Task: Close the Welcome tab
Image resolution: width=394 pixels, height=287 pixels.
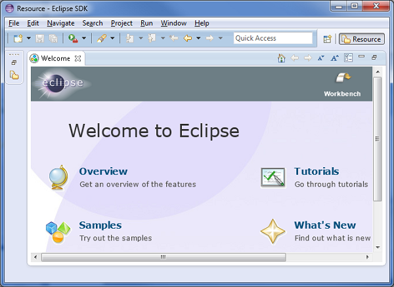Action: (x=78, y=59)
